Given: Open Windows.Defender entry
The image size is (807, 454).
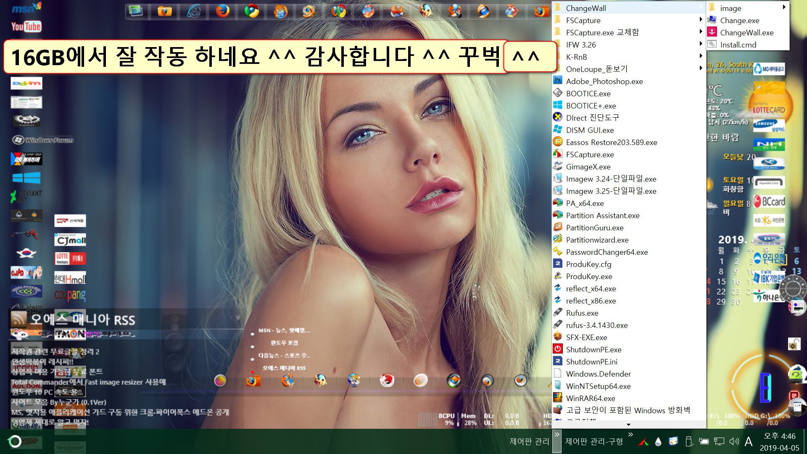Looking at the screenshot, I should click(629, 374).
